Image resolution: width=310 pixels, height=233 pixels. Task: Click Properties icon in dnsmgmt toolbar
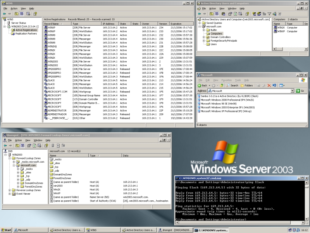point(29,146)
